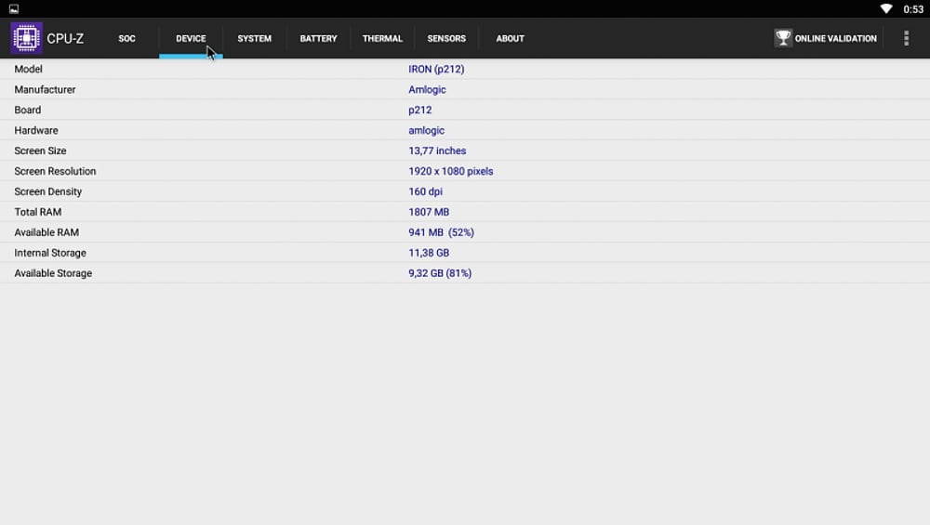Click the value IRON (p212)
Screen dimensions: 930x525
436,70
